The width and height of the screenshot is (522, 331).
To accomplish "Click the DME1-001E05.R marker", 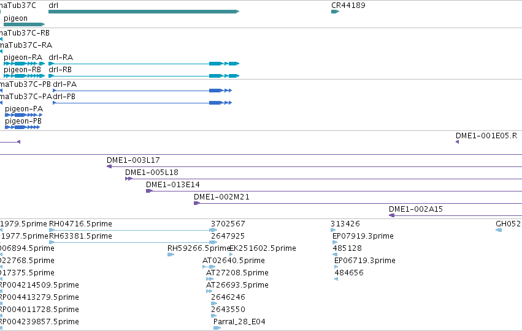I will tap(457, 142).
